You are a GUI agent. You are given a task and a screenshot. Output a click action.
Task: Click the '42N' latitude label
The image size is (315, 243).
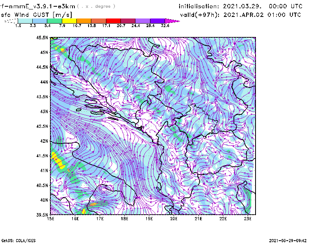pyautogui.click(x=44, y=141)
